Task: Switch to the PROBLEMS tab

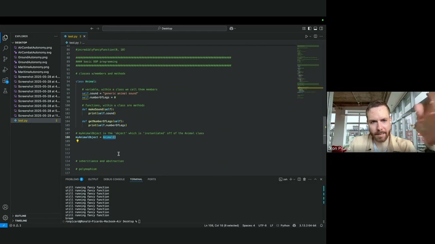Action: point(74,179)
